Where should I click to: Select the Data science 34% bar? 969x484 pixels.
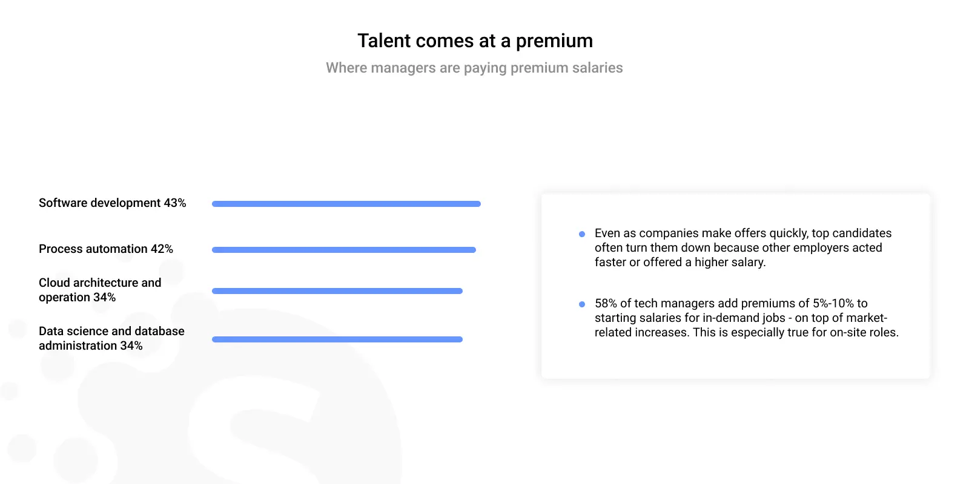point(337,339)
